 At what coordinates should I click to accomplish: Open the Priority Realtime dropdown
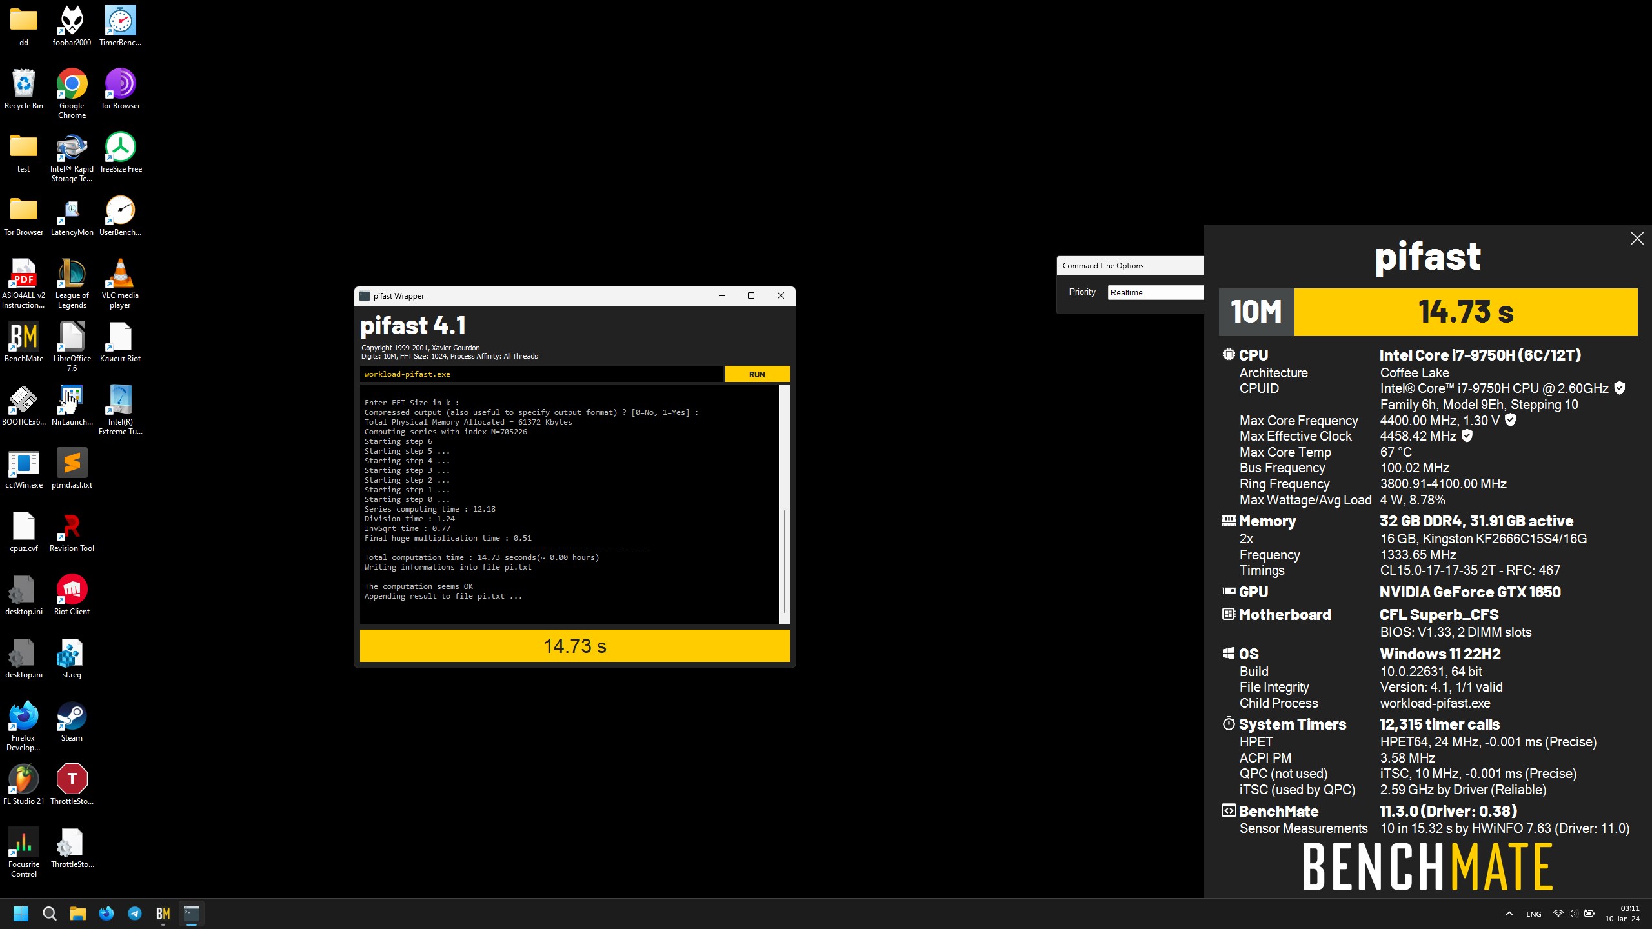[x=1156, y=292]
